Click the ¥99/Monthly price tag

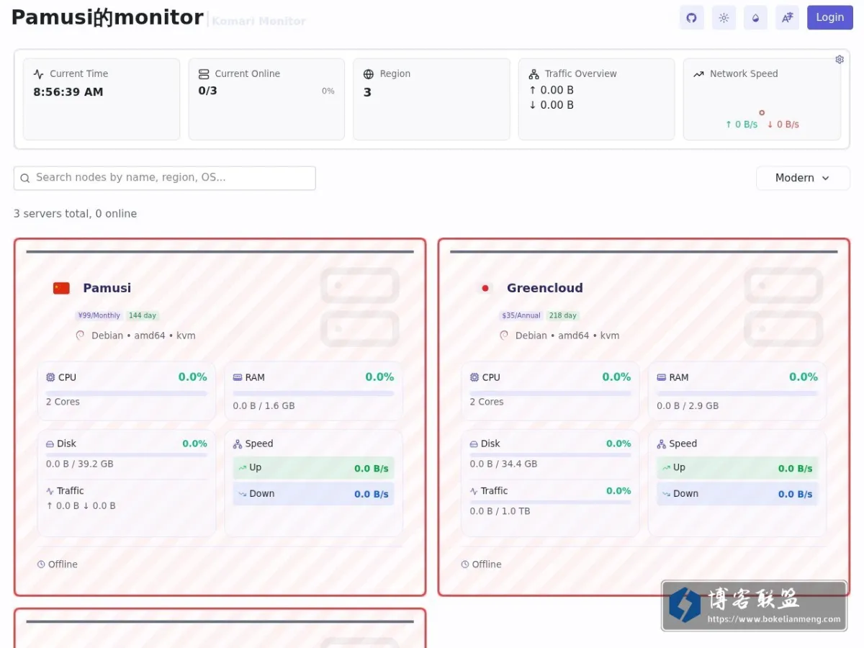99,315
